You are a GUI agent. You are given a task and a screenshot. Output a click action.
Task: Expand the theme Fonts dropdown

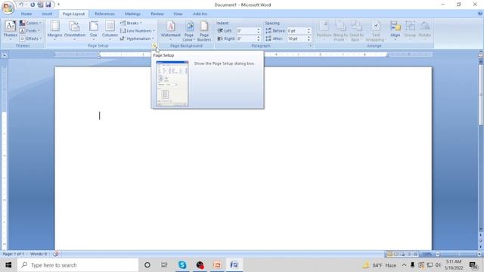click(x=29, y=31)
